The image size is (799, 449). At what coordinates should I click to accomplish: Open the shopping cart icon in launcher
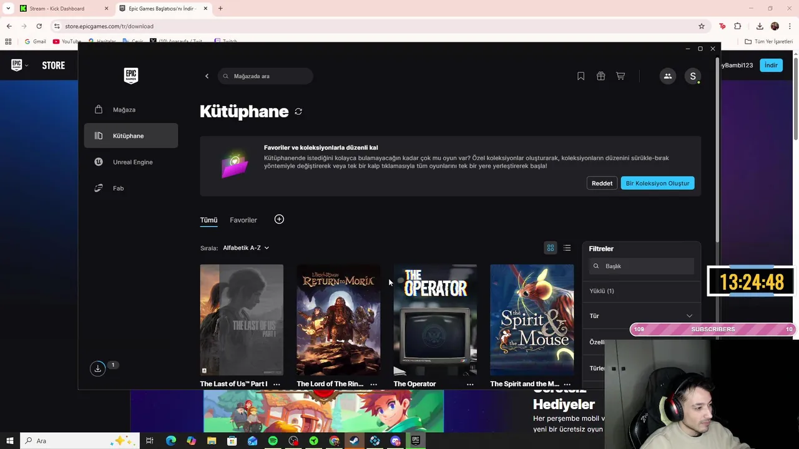[x=620, y=76]
